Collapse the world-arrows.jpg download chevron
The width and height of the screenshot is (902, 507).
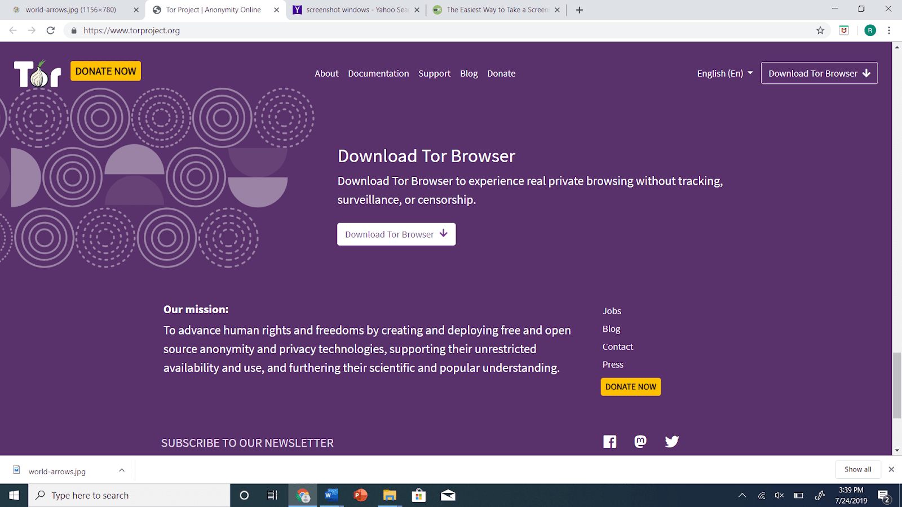coord(122,469)
